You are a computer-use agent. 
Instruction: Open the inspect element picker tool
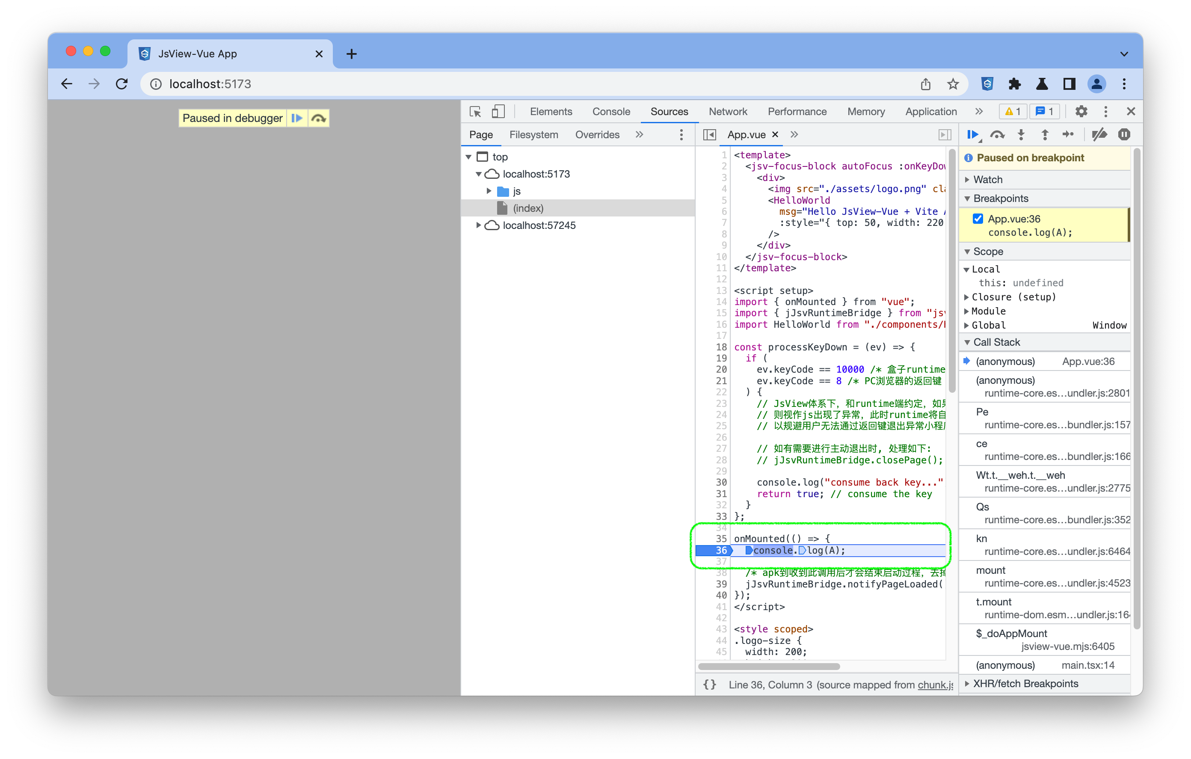coord(475,112)
